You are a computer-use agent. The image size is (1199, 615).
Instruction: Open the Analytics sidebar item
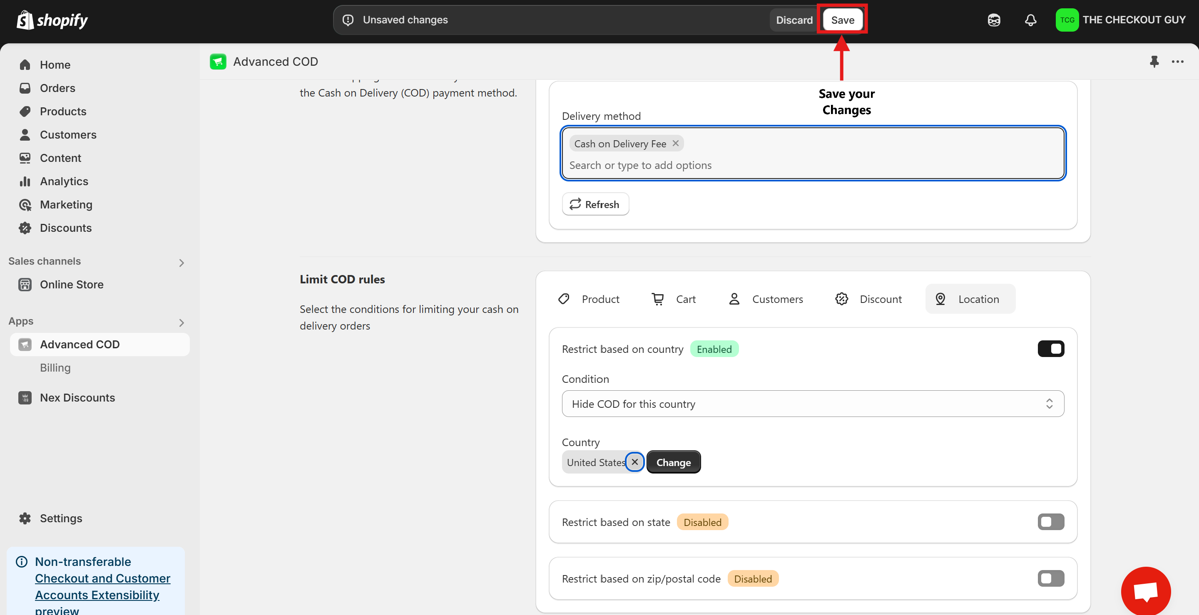[64, 181]
